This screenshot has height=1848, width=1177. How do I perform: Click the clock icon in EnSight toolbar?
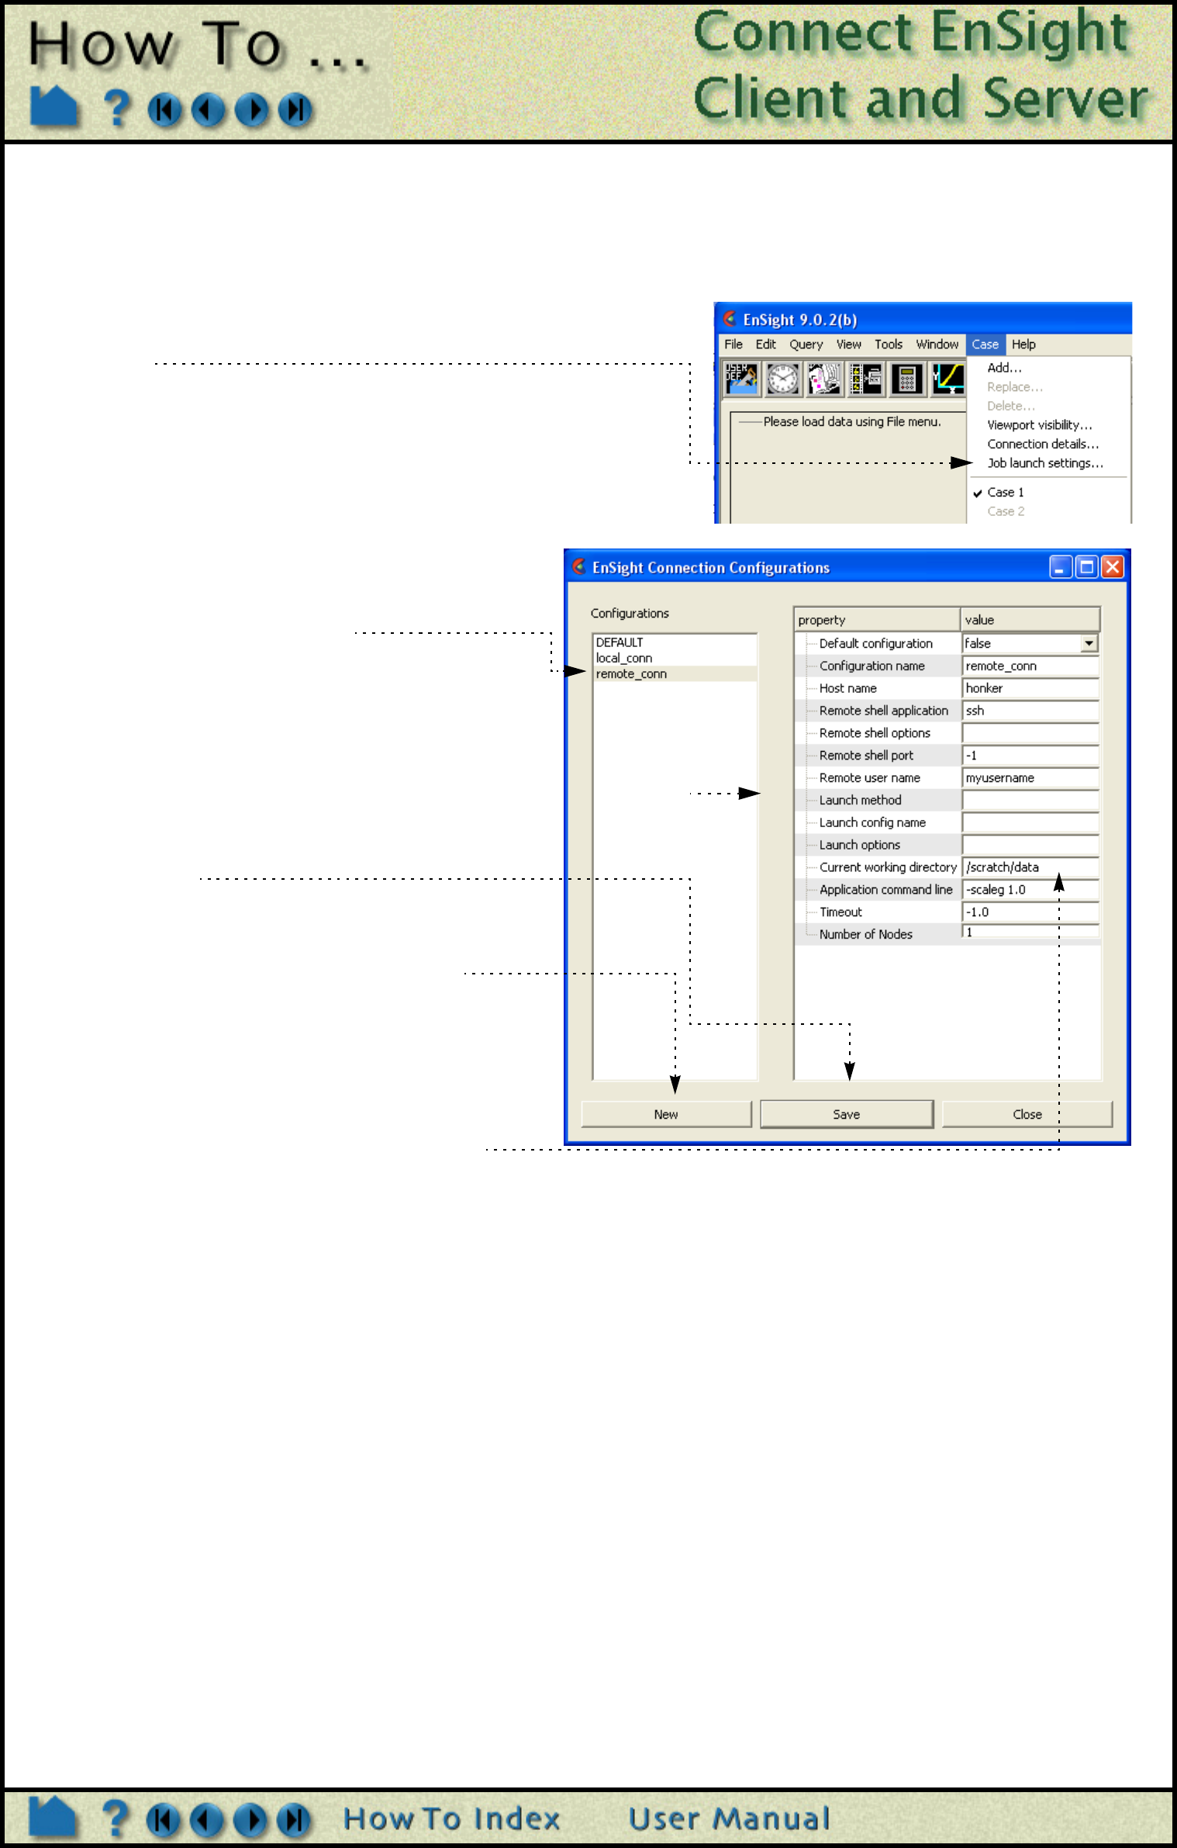click(783, 379)
